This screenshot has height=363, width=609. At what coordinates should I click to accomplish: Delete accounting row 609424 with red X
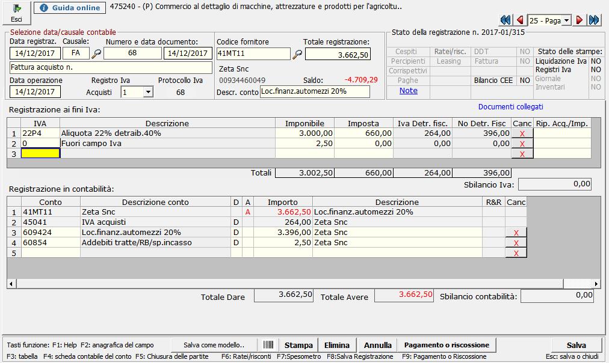(x=516, y=233)
